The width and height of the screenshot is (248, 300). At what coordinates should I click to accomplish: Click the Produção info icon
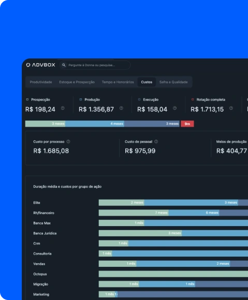click(121, 108)
